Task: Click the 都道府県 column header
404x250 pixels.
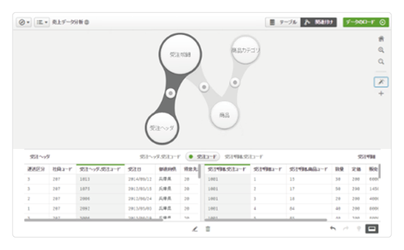Action: click(167, 169)
